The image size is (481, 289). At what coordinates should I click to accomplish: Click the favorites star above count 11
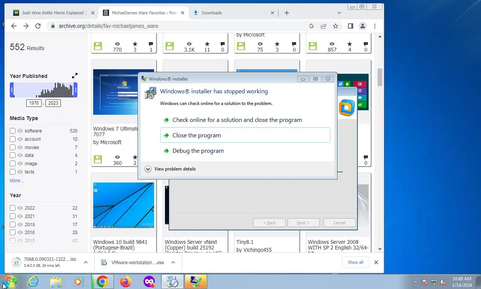pyautogui.click(x=207, y=44)
